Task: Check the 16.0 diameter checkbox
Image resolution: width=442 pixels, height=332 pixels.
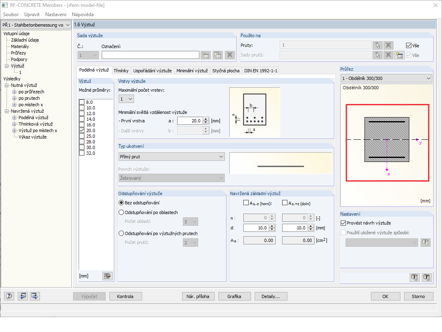Action: (82, 125)
